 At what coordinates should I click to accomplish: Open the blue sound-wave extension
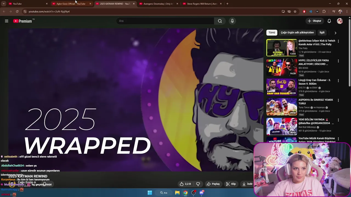311,11
